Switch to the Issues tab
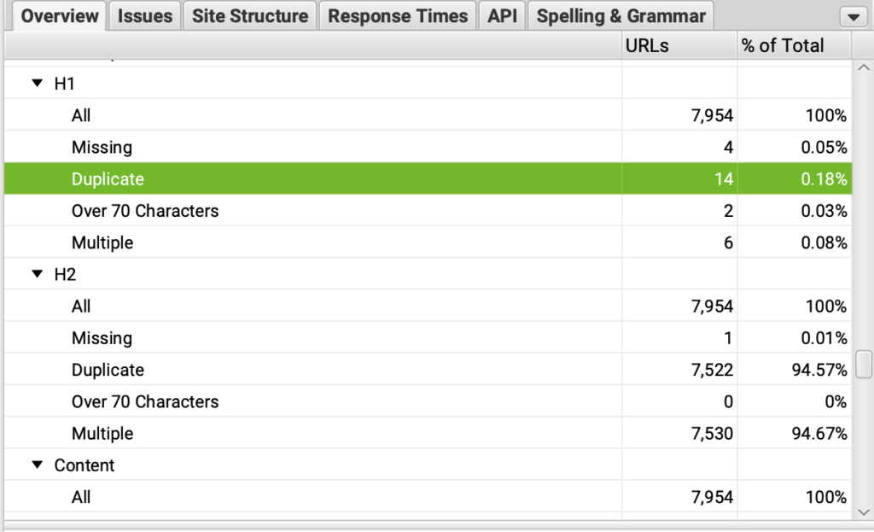874x532 pixels. [145, 16]
